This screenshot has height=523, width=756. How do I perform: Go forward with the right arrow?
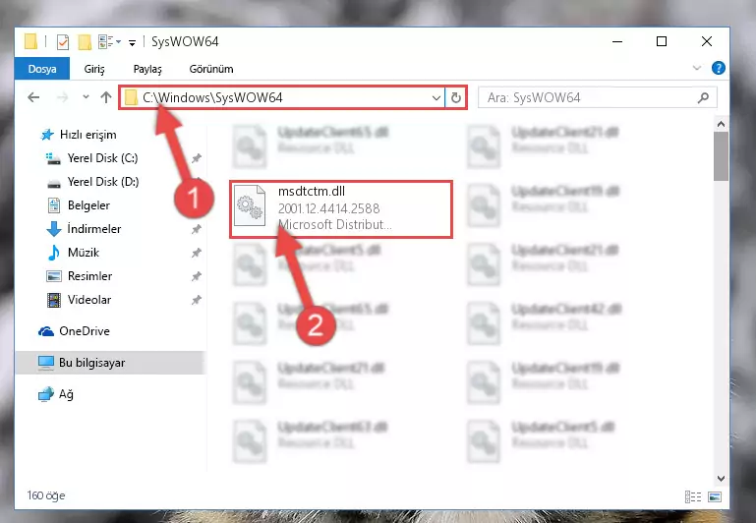tap(62, 97)
